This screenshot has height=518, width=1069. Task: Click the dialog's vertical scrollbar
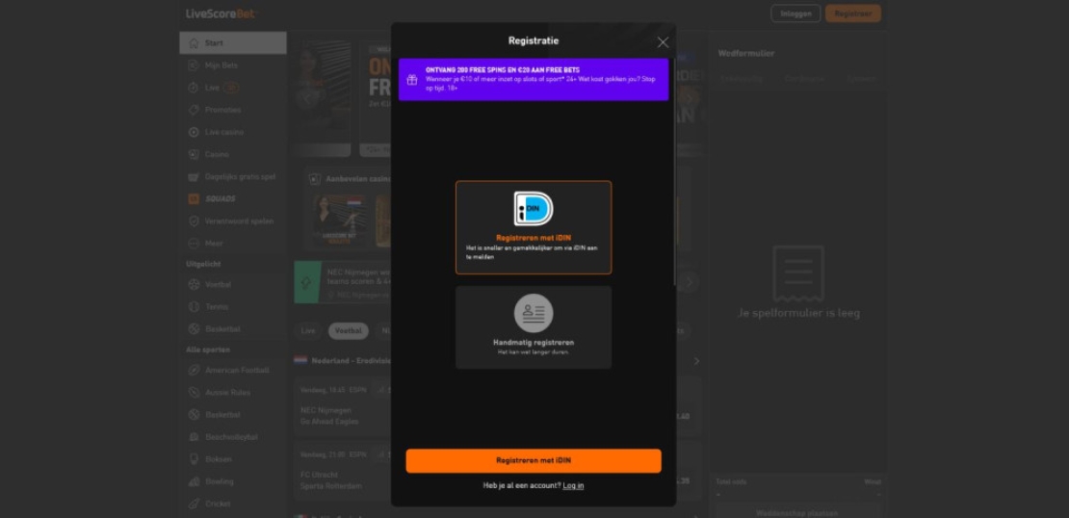[673, 173]
